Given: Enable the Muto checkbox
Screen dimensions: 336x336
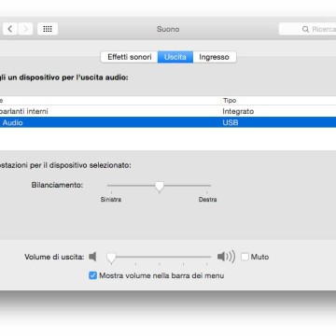Looking at the screenshot, I should [245, 257].
